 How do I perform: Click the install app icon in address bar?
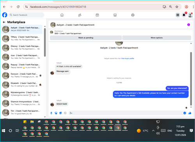pos(165,7)
